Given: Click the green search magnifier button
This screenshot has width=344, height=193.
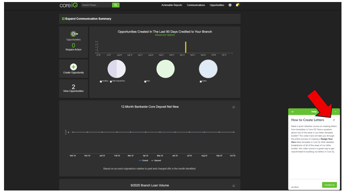Looking at the screenshot, I should (116, 5).
